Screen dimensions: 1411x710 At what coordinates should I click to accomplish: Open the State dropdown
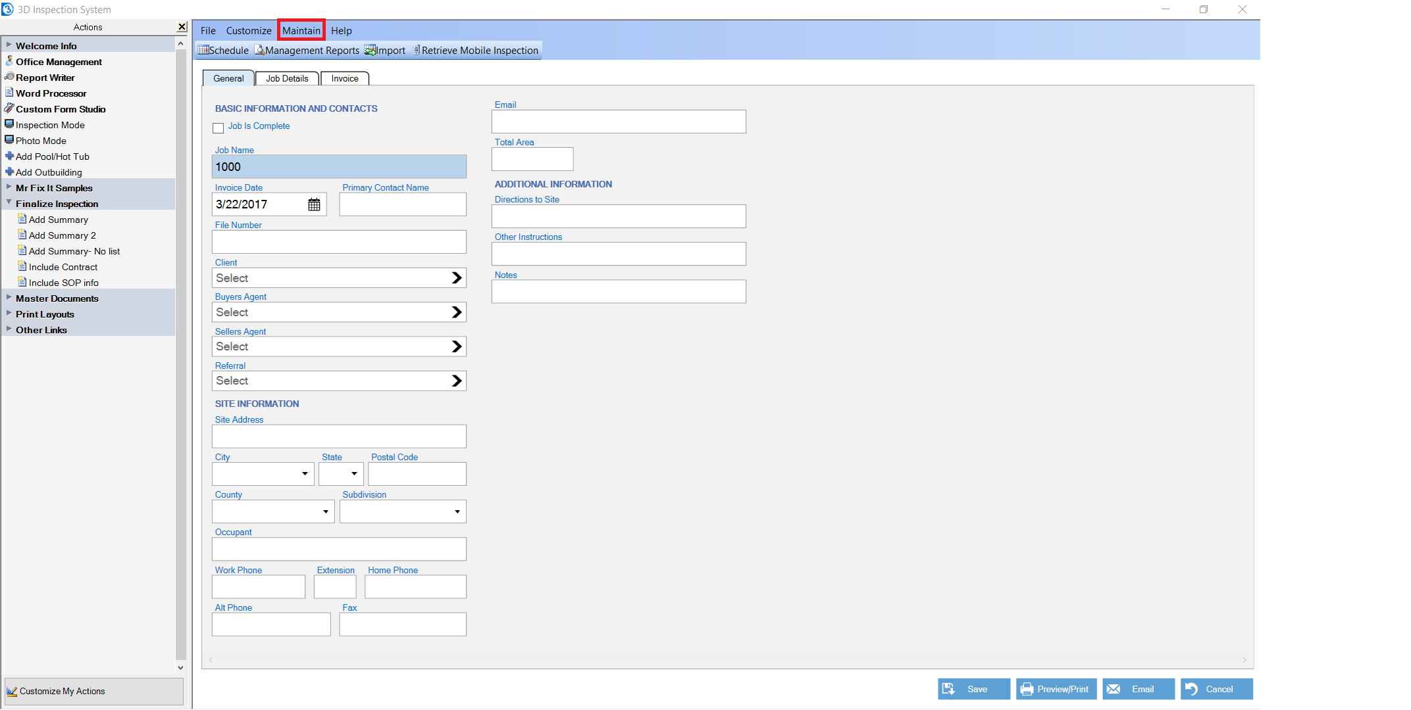tap(354, 474)
